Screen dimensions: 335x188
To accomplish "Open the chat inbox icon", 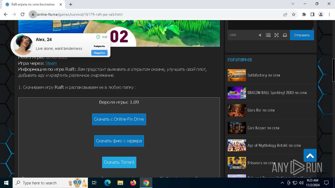I will [x=285, y=35].
